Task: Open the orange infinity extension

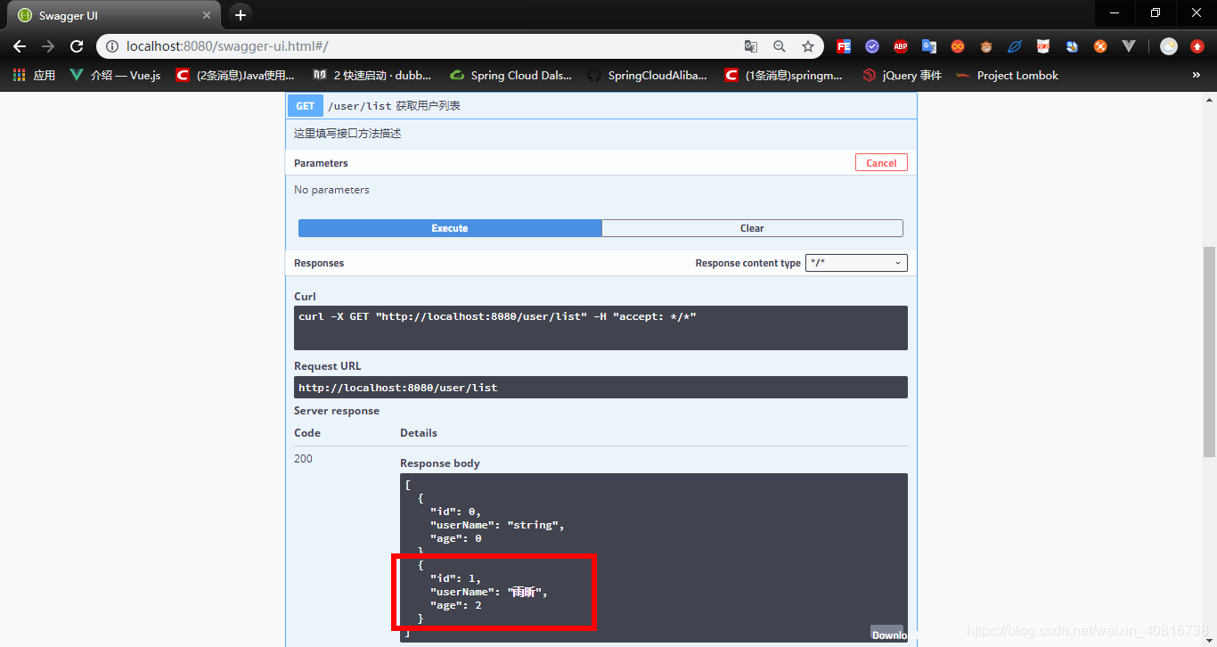Action: point(958,46)
